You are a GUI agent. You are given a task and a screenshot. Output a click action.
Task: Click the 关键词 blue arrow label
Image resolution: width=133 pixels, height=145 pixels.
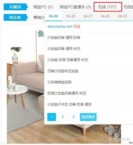click(x=16, y=7)
